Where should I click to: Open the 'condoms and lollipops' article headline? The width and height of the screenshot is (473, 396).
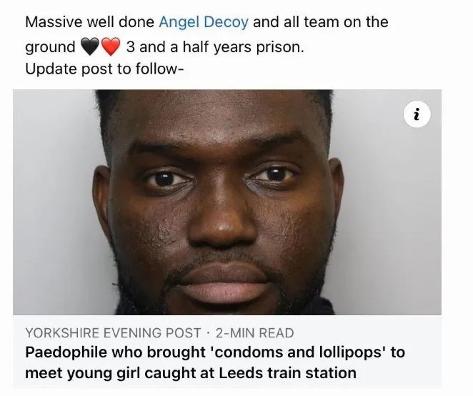click(x=215, y=362)
